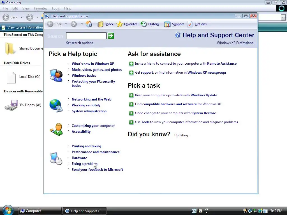
Task: Open Performance and maintenance topic
Action: 96,152
